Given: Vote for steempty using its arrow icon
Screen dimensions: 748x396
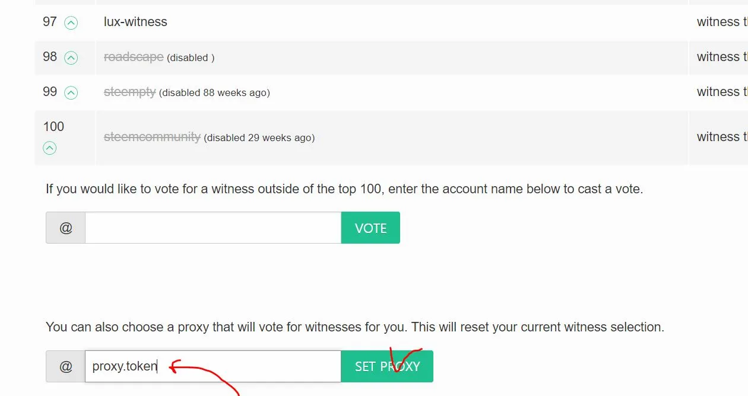Looking at the screenshot, I should tap(71, 93).
